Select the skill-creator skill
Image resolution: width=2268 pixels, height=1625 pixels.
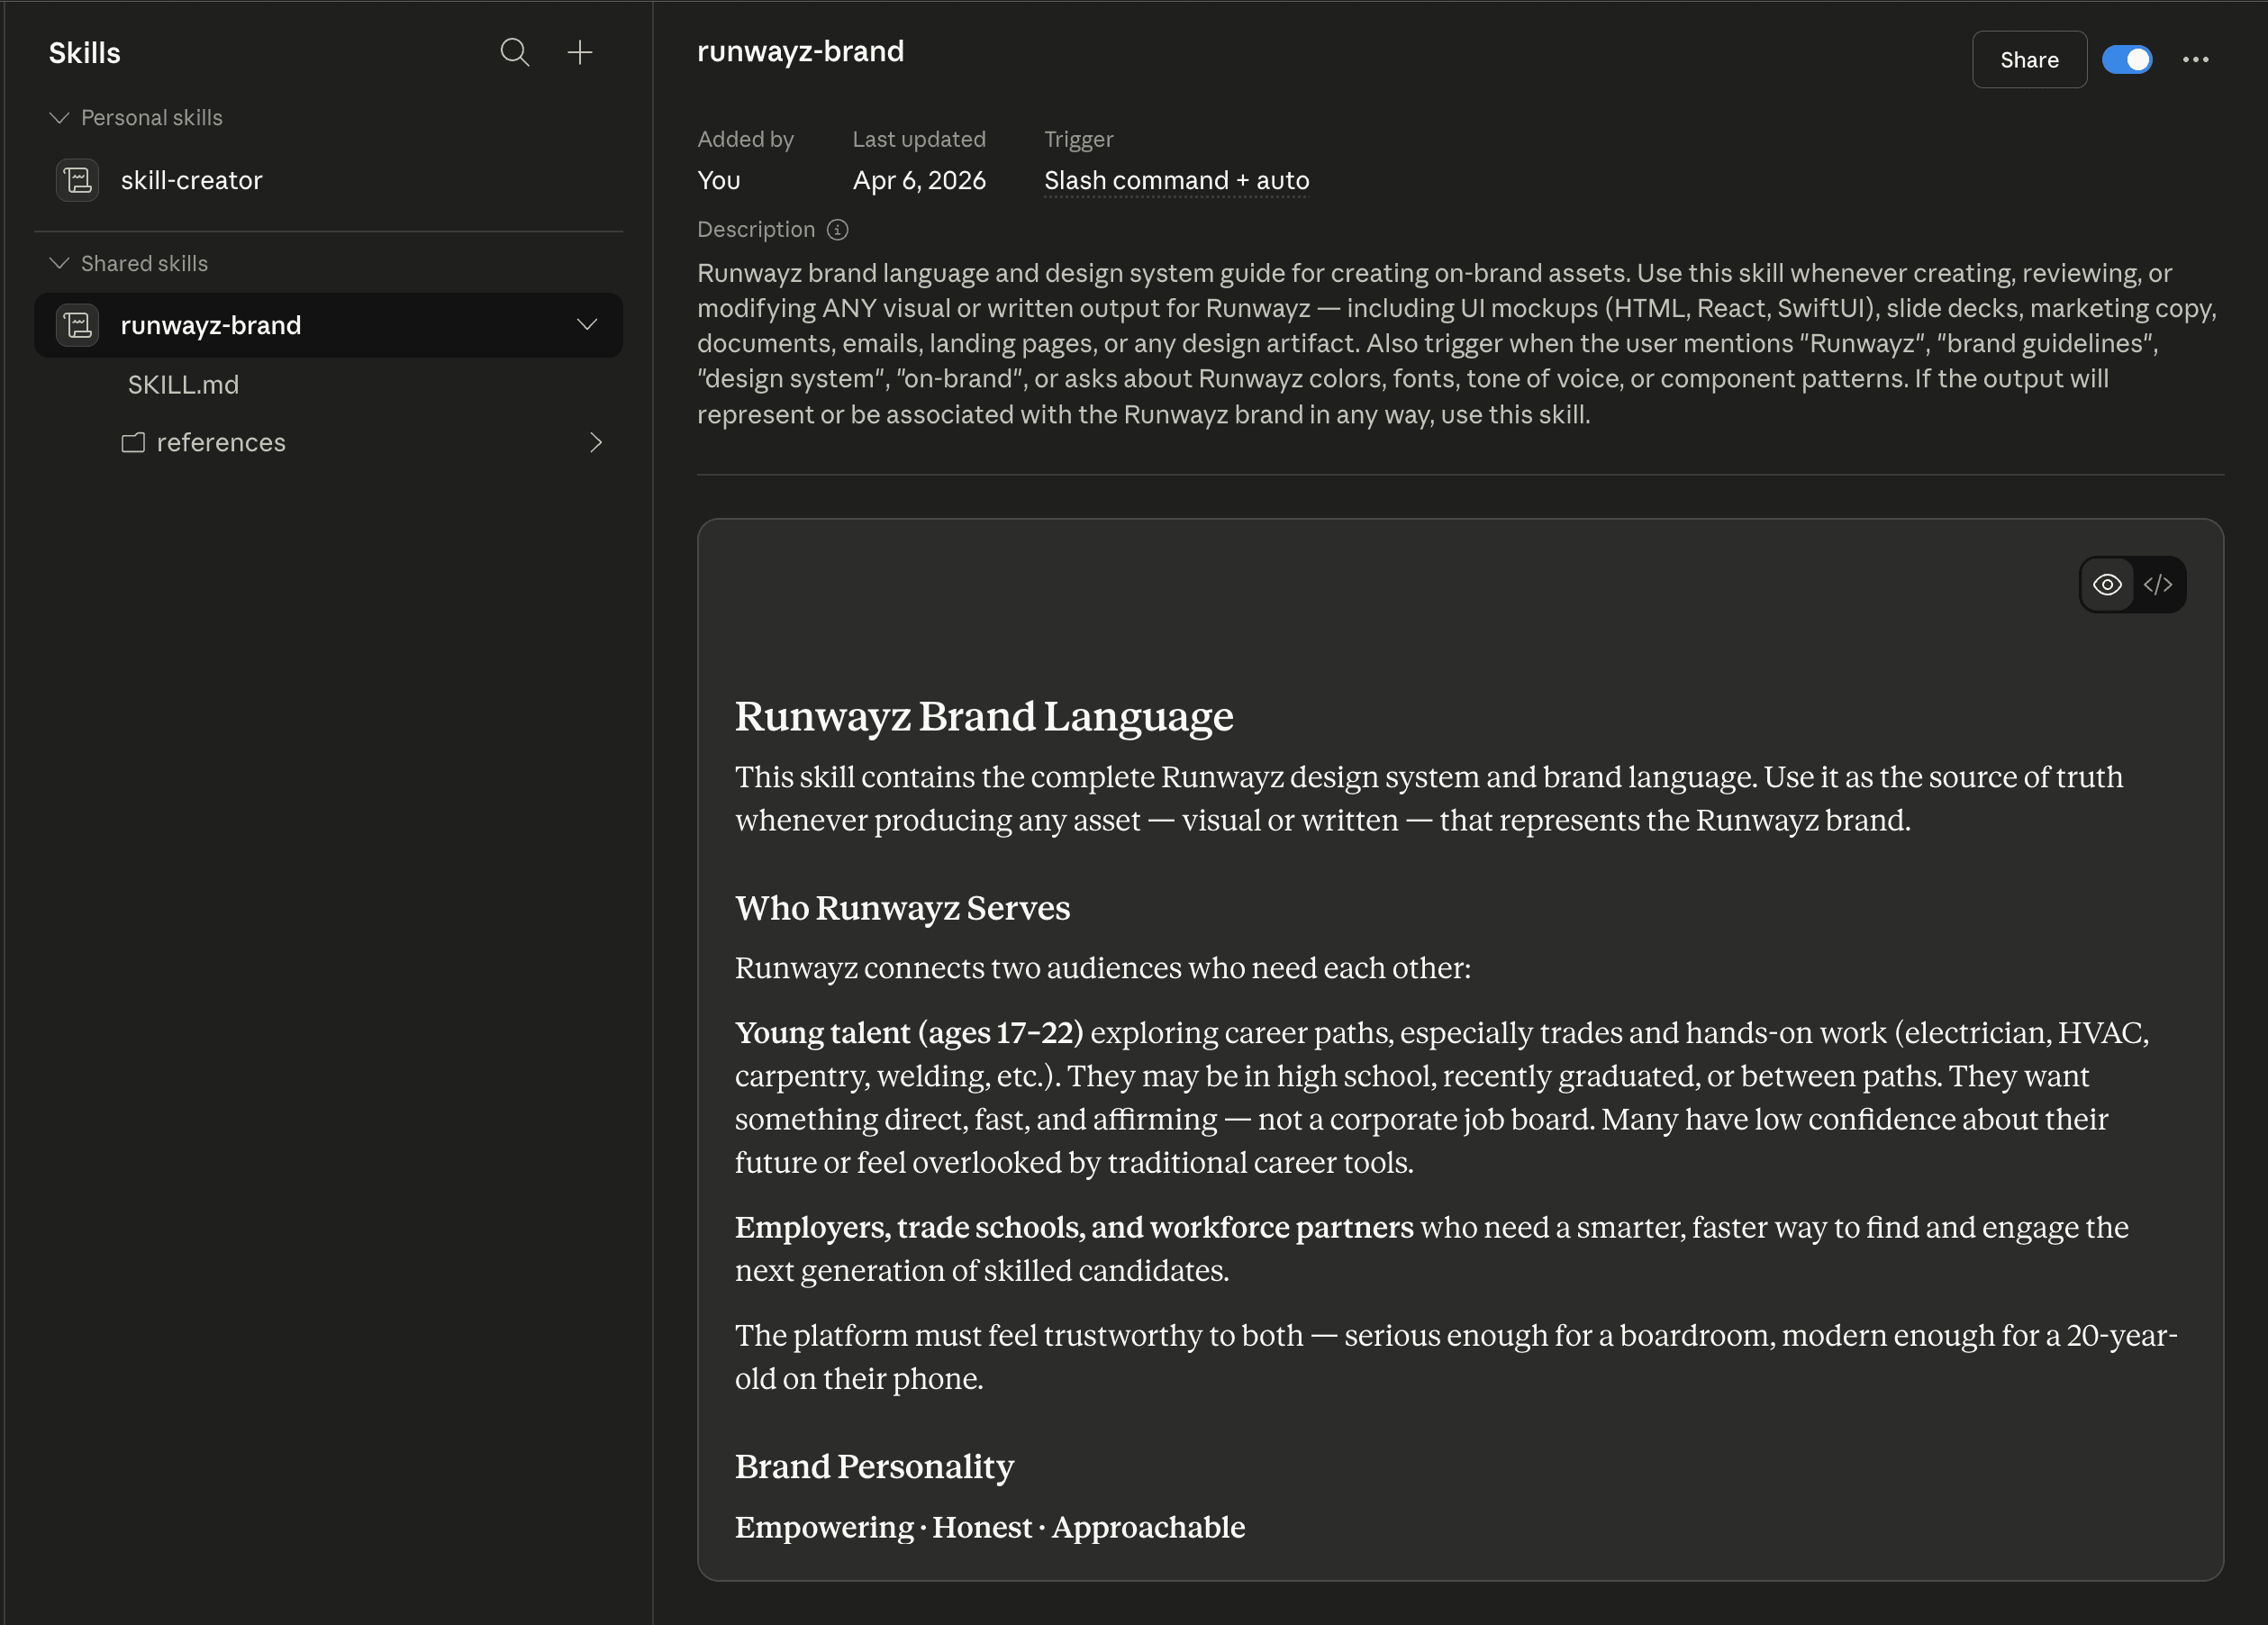(192, 181)
